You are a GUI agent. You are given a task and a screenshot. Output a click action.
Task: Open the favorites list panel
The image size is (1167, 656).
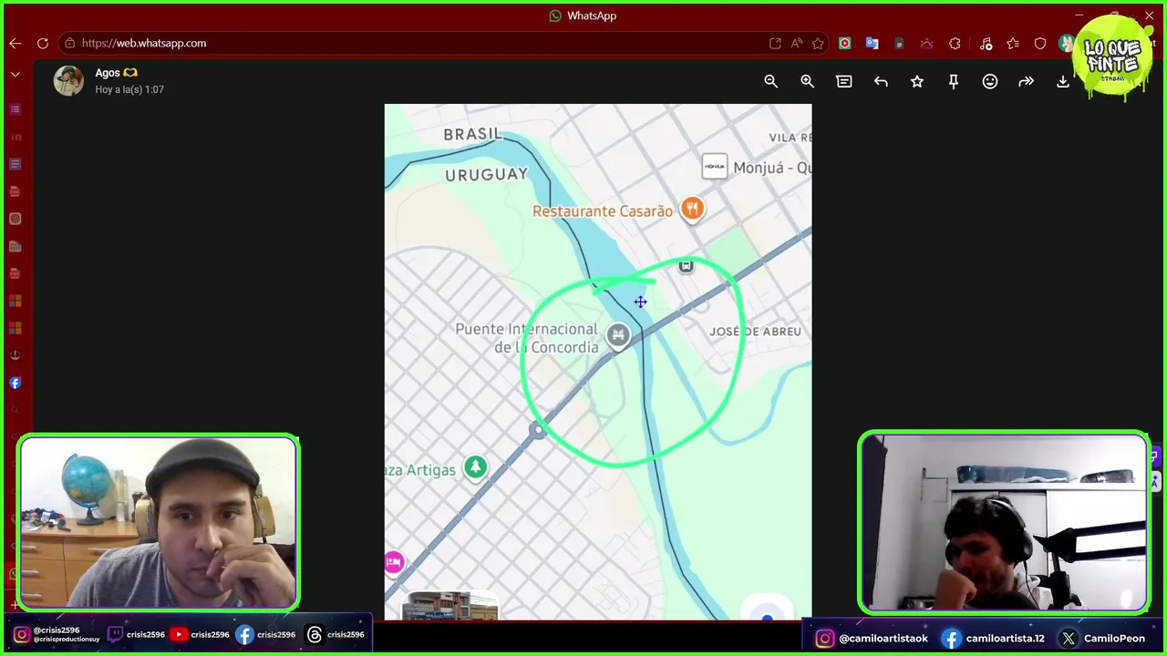[x=1013, y=43]
